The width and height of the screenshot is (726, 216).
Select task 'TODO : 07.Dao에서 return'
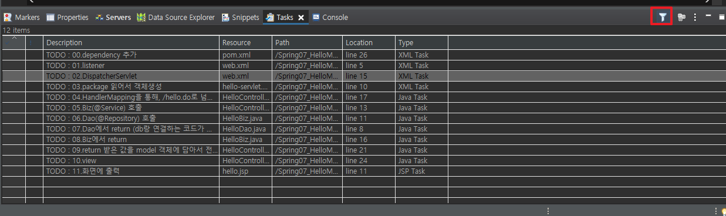pos(131,129)
